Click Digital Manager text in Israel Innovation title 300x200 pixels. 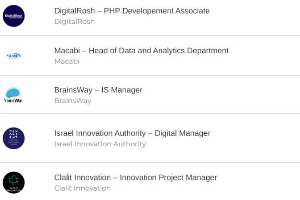click(183, 133)
